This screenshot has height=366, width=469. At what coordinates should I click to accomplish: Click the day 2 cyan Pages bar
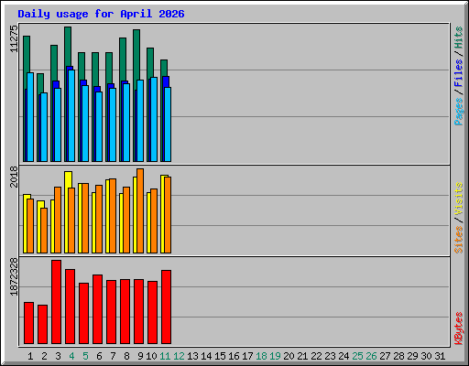(x=44, y=127)
